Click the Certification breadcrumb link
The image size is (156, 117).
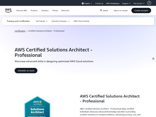pyautogui.click(x=20, y=31)
